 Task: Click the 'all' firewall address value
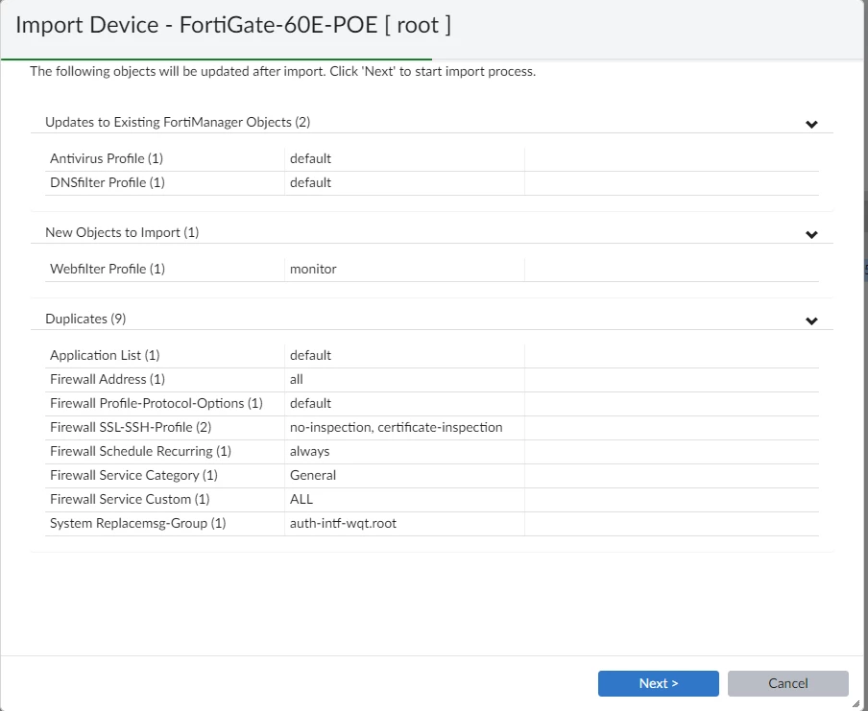click(x=296, y=380)
